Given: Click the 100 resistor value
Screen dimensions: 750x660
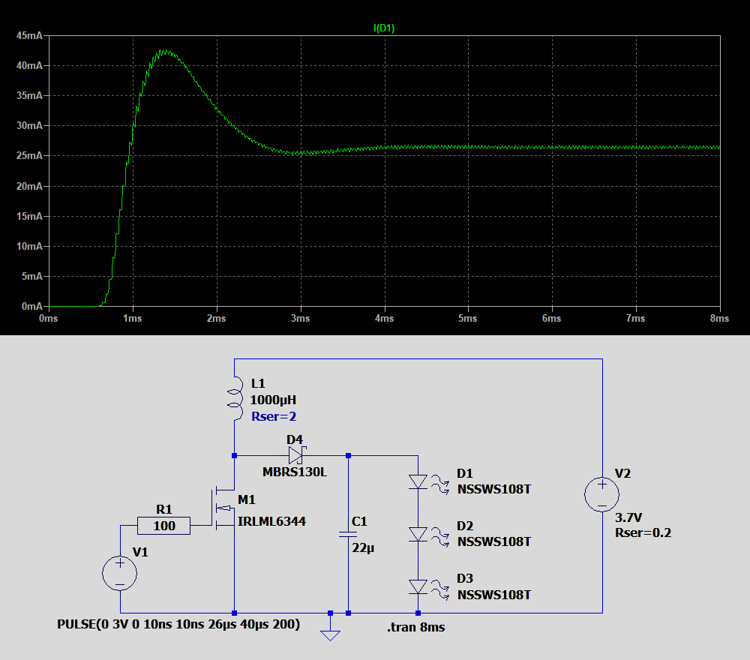Looking at the screenshot, I should (x=164, y=526).
